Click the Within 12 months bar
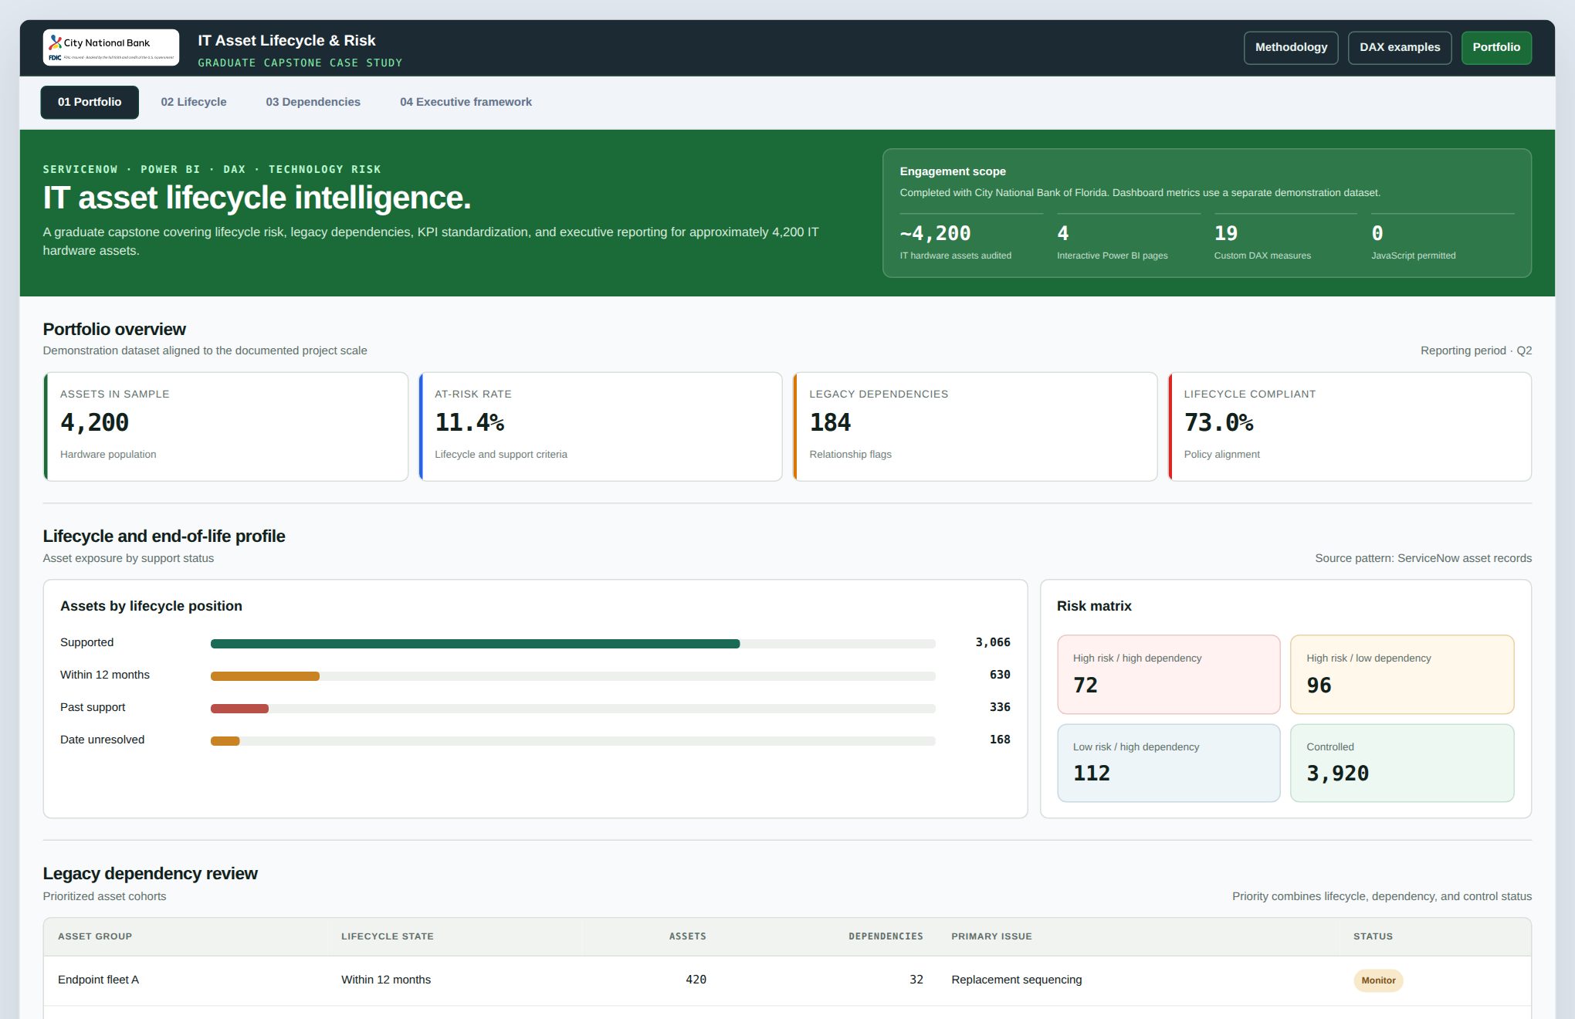Image resolution: width=1575 pixels, height=1019 pixels. pyautogui.click(x=573, y=676)
